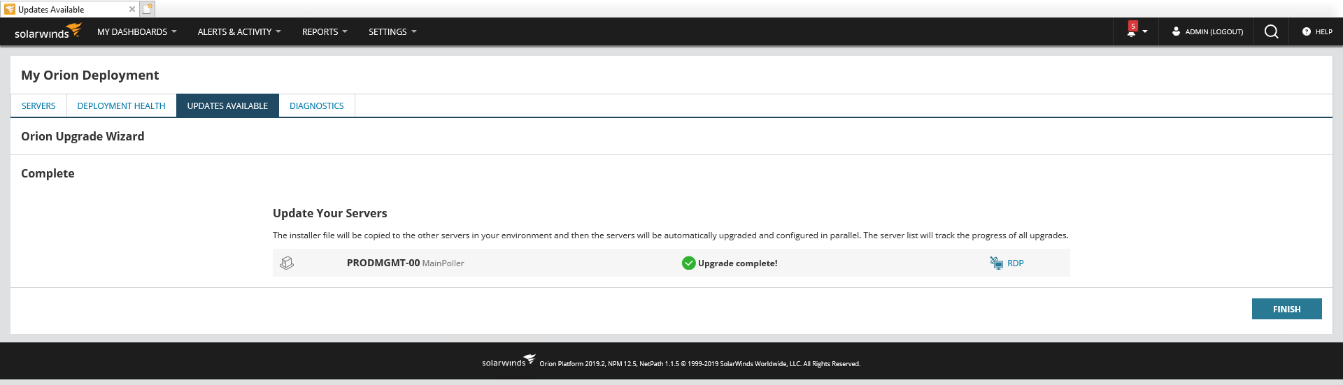Click the RDP connection icon
Image resolution: width=1343 pixels, height=385 pixels.
[x=996, y=263]
